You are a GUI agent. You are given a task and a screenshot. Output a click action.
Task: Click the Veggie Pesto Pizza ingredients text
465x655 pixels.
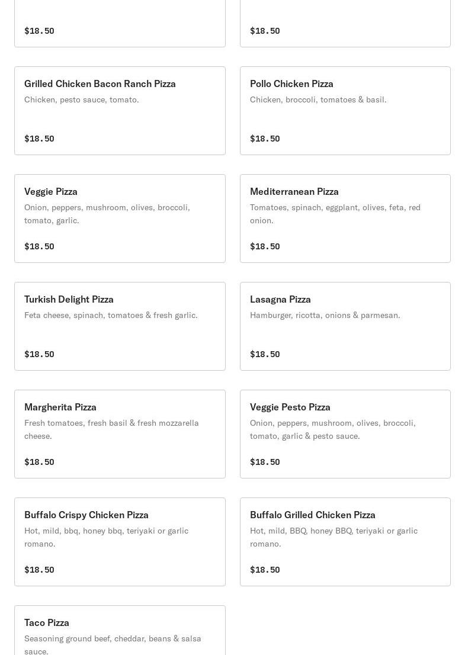tap(333, 429)
